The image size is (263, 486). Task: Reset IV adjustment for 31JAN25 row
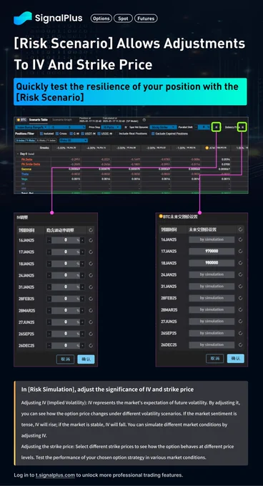tap(91, 287)
